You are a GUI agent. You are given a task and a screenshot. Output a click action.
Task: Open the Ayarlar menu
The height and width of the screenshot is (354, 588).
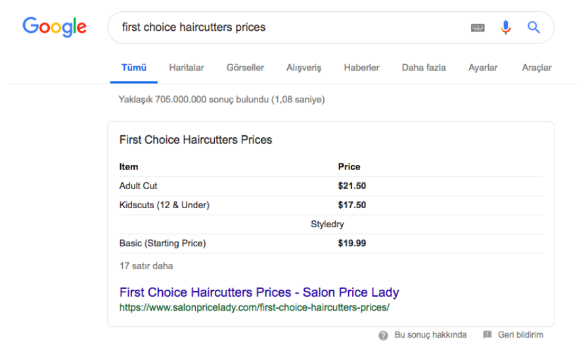483,68
